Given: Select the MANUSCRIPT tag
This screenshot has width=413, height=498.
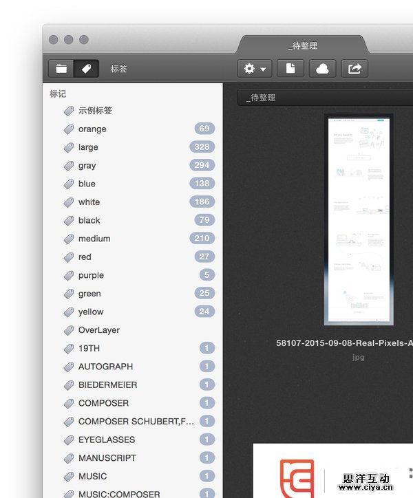Looking at the screenshot, I should (x=133, y=458).
